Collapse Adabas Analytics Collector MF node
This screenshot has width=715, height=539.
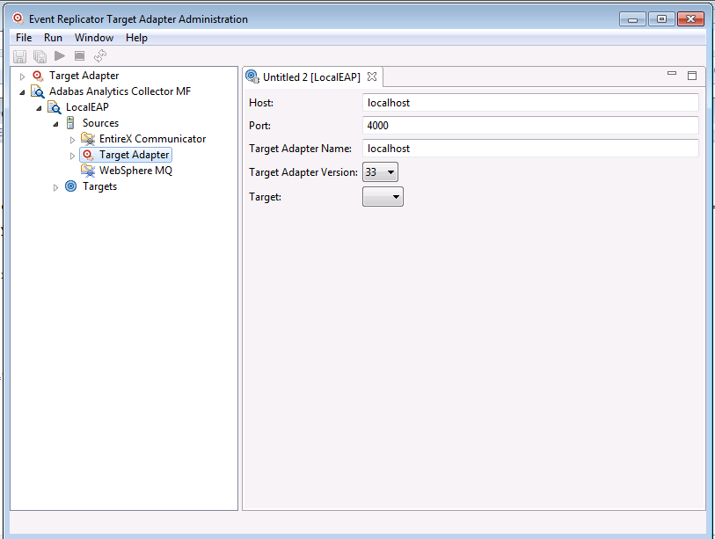point(23,92)
